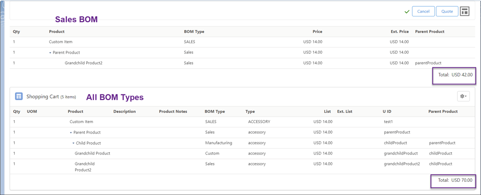Viewport: 481px width, 195px height.
Task: Click the UOM column header
Action: tap(32, 111)
